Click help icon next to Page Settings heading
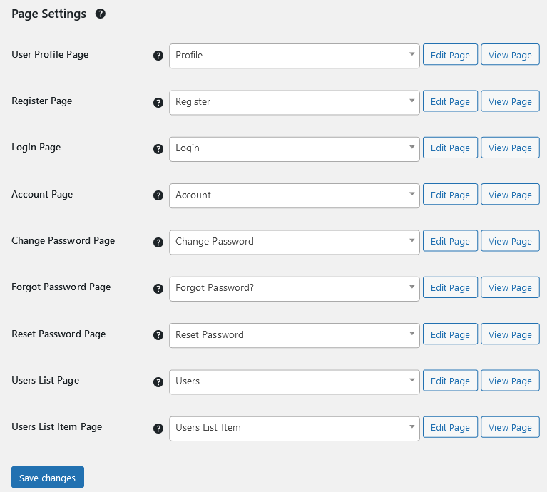 point(101,14)
